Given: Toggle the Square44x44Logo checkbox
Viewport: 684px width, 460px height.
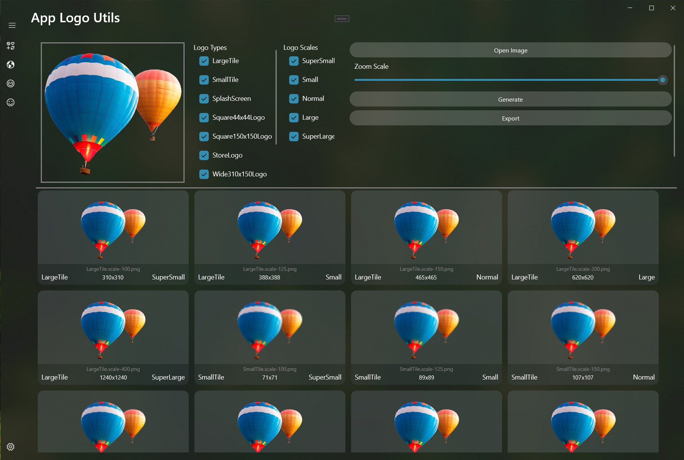Looking at the screenshot, I should [204, 117].
